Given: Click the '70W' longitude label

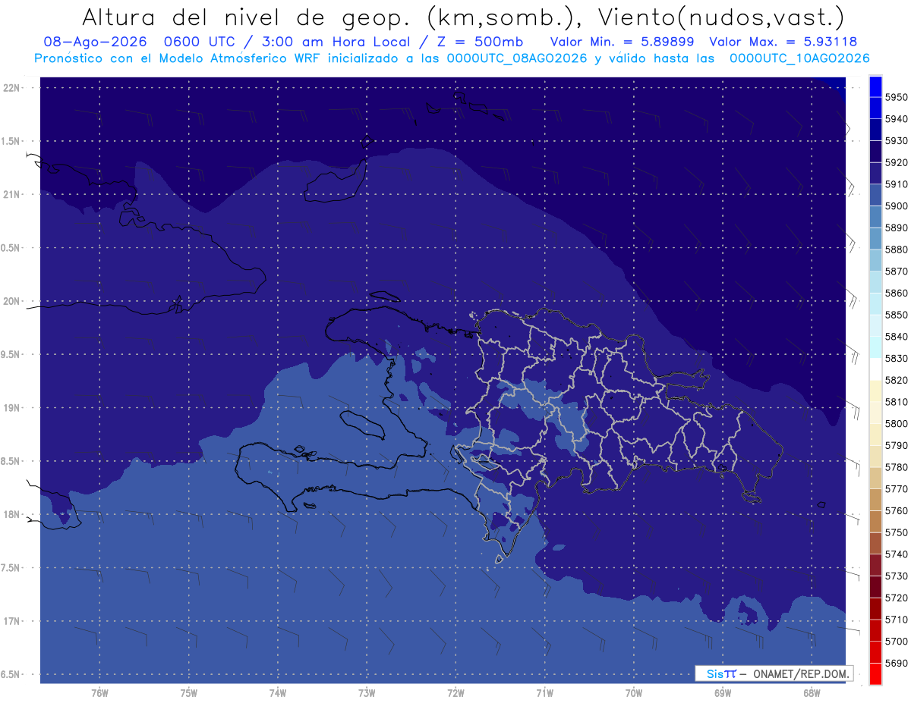Looking at the screenshot, I should tap(633, 693).
